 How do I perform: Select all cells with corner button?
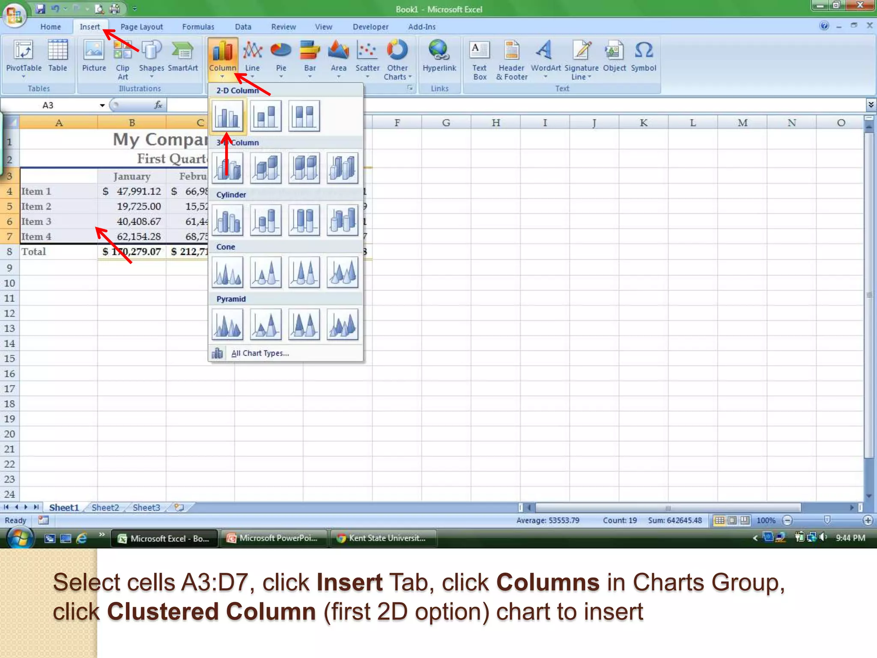[x=12, y=123]
